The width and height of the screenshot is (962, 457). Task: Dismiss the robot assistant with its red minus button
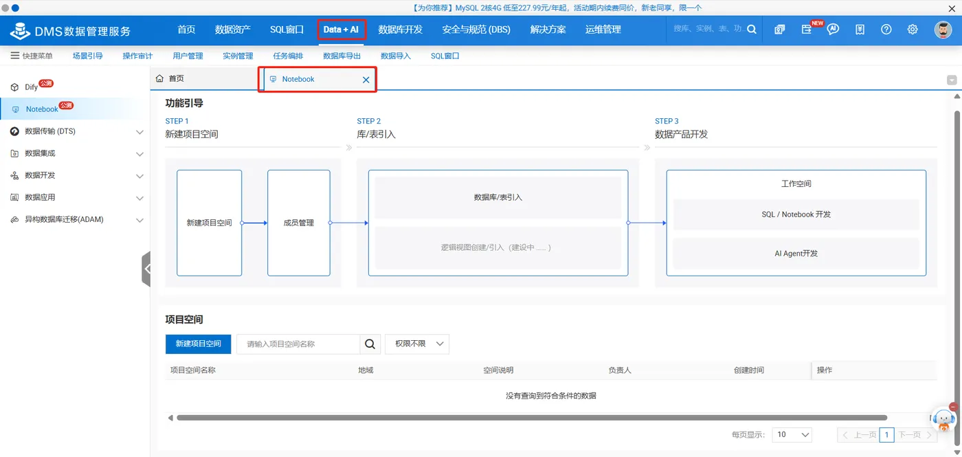953,406
